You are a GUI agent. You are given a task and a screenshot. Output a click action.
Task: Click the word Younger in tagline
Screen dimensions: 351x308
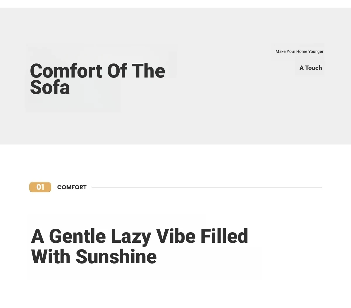pos(316,51)
